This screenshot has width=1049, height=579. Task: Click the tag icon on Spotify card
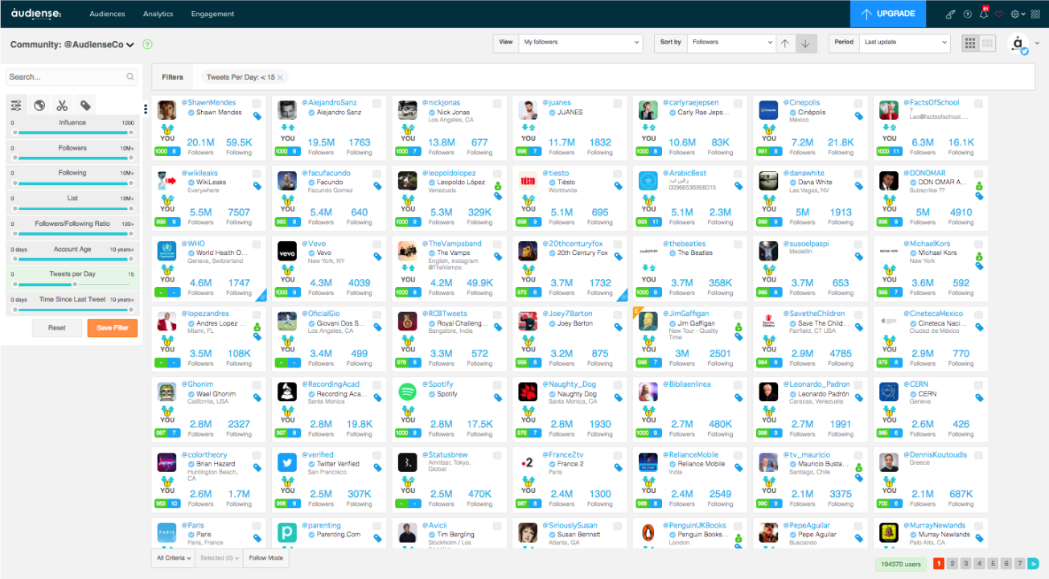498,397
